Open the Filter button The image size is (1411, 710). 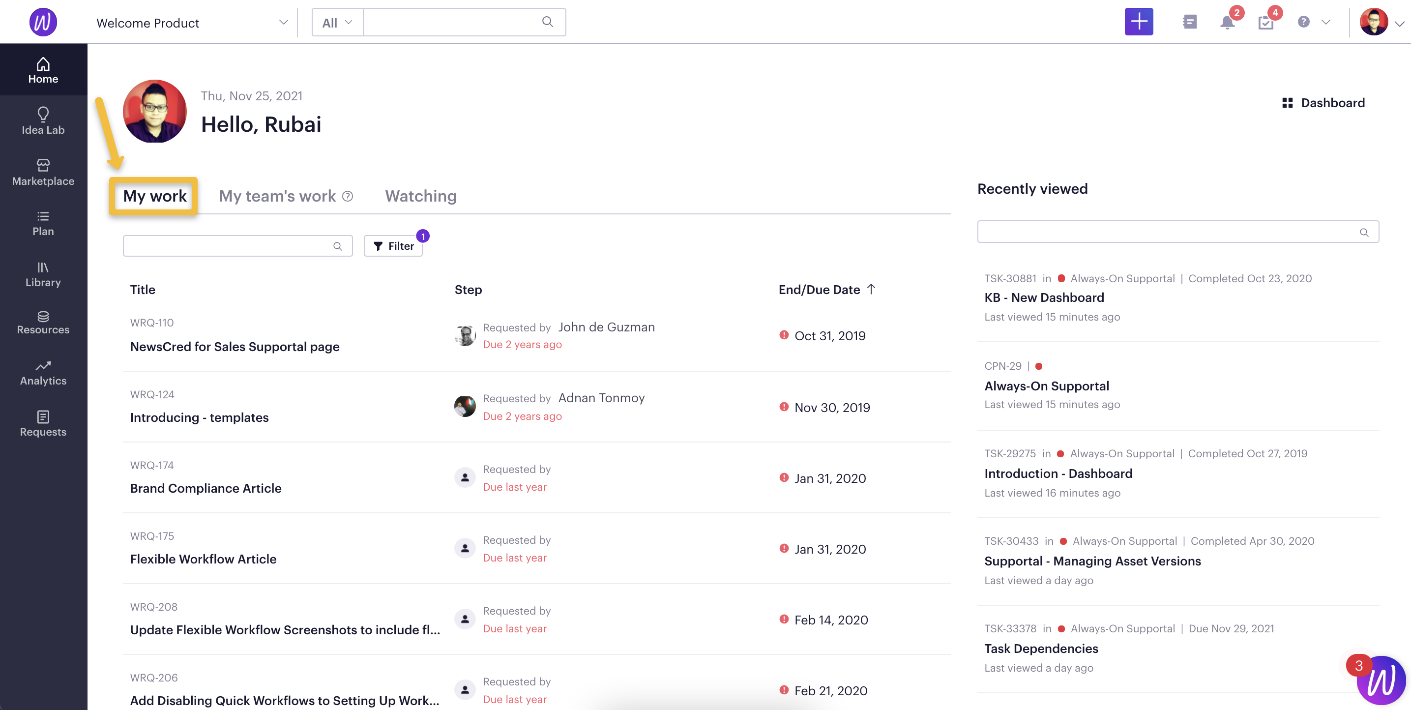click(x=393, y=246)
